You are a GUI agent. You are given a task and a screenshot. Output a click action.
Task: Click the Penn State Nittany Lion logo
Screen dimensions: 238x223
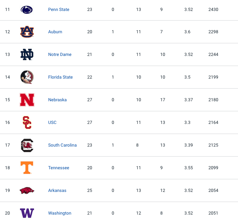pyautogui.click(x=27, y=10)
